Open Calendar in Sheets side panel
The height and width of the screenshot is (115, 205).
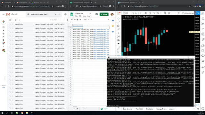(x=113, y=20)
